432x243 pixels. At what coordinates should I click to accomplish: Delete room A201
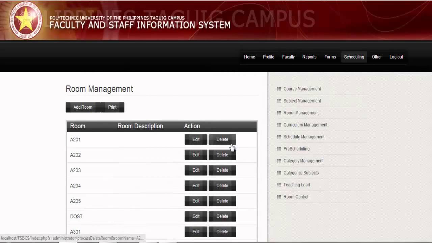[x=222, y=139]
